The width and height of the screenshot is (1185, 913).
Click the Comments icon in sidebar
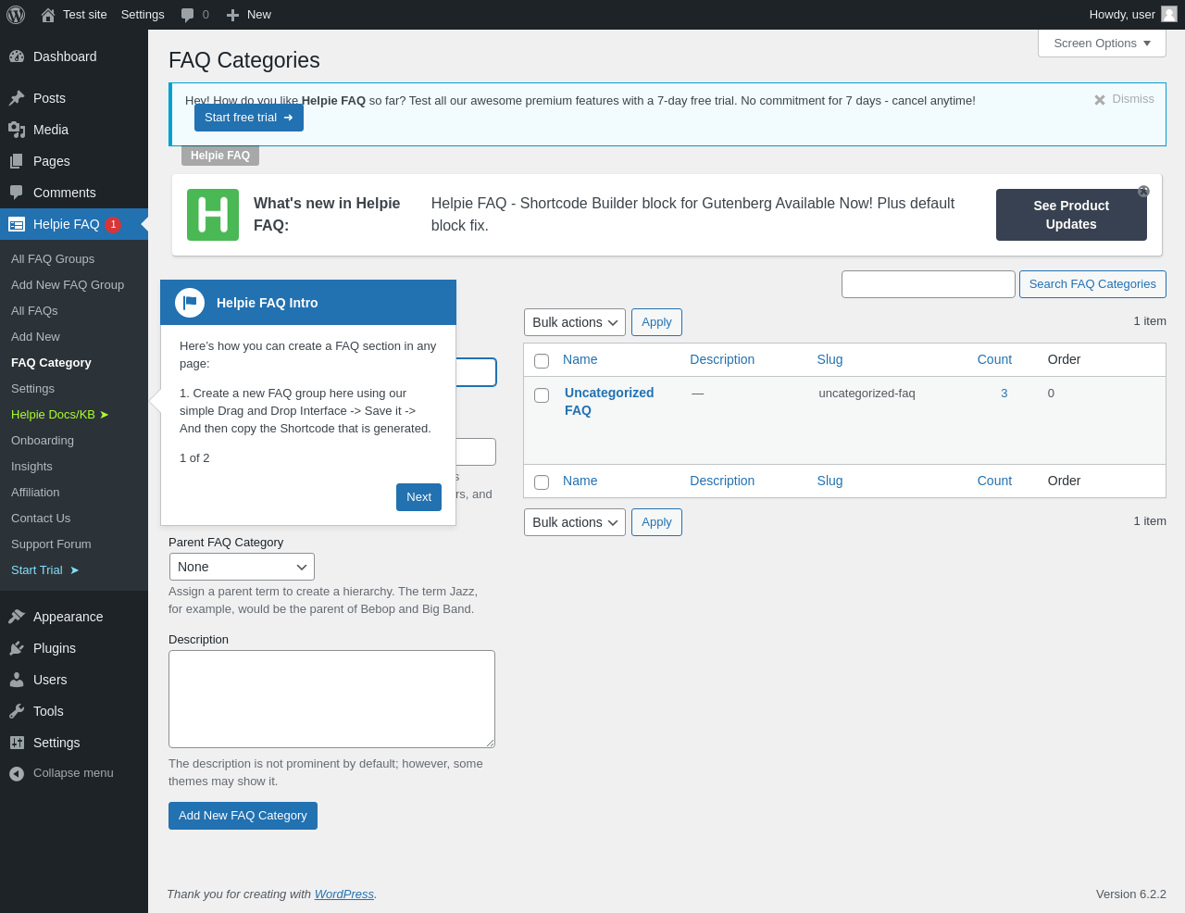17,193
